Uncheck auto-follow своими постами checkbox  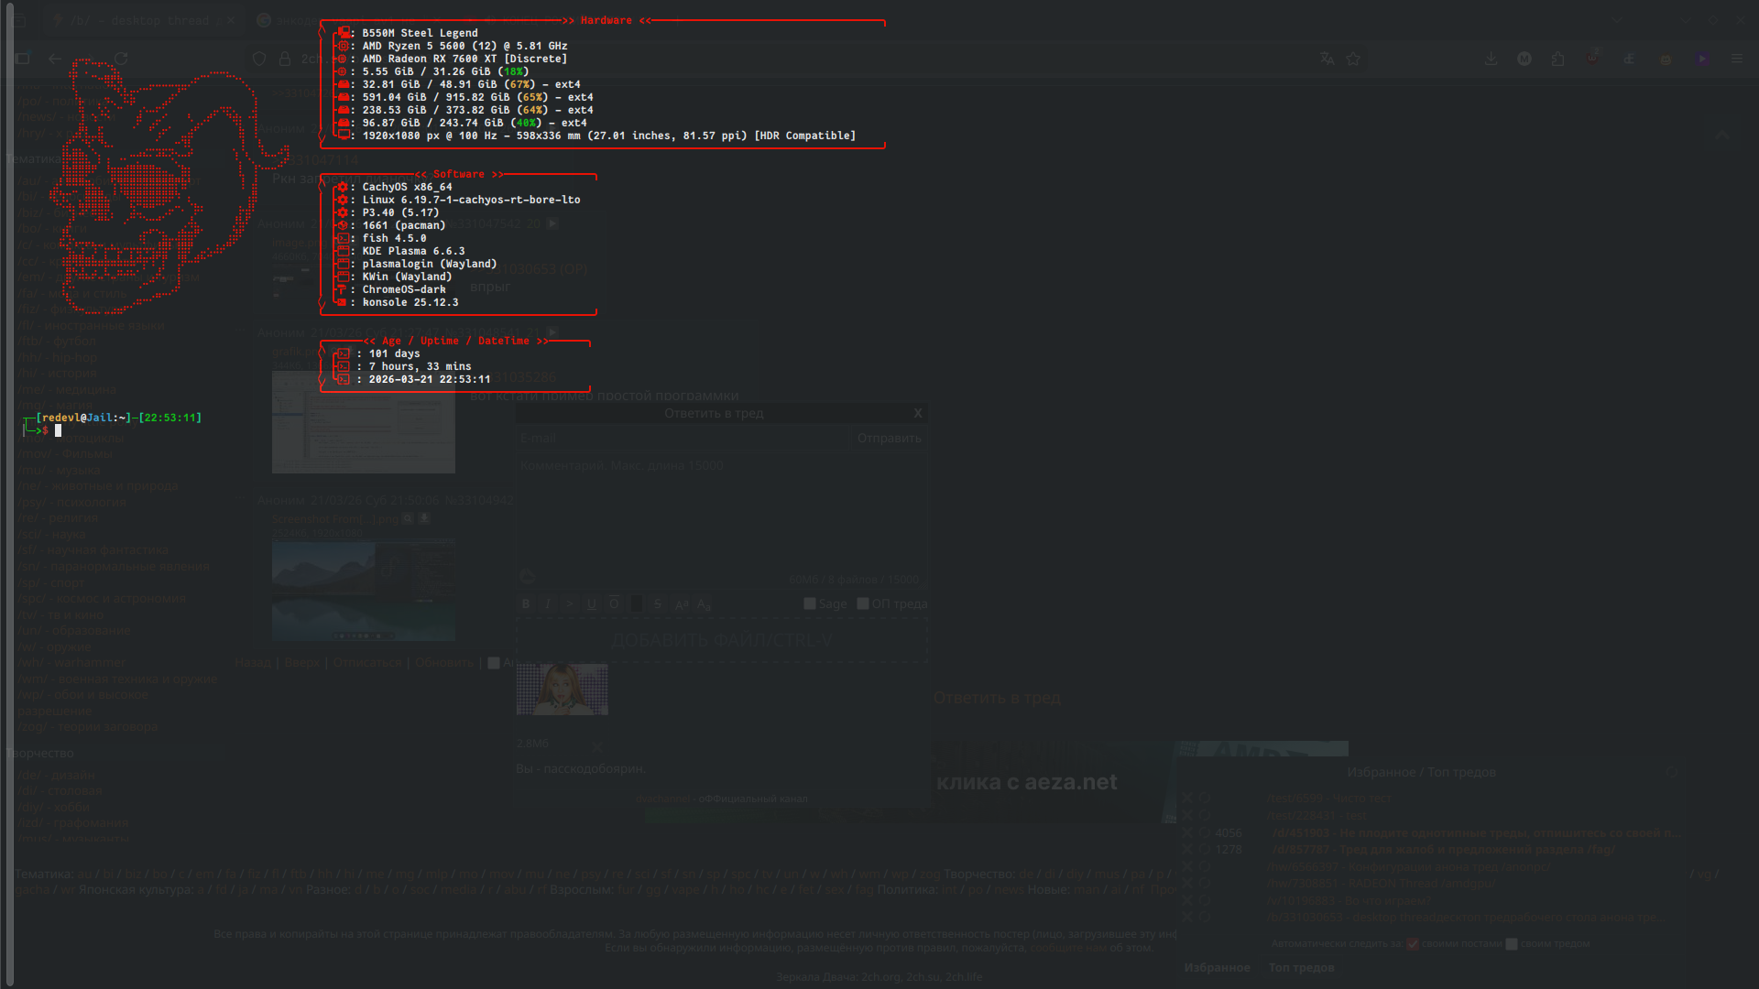1413,944
